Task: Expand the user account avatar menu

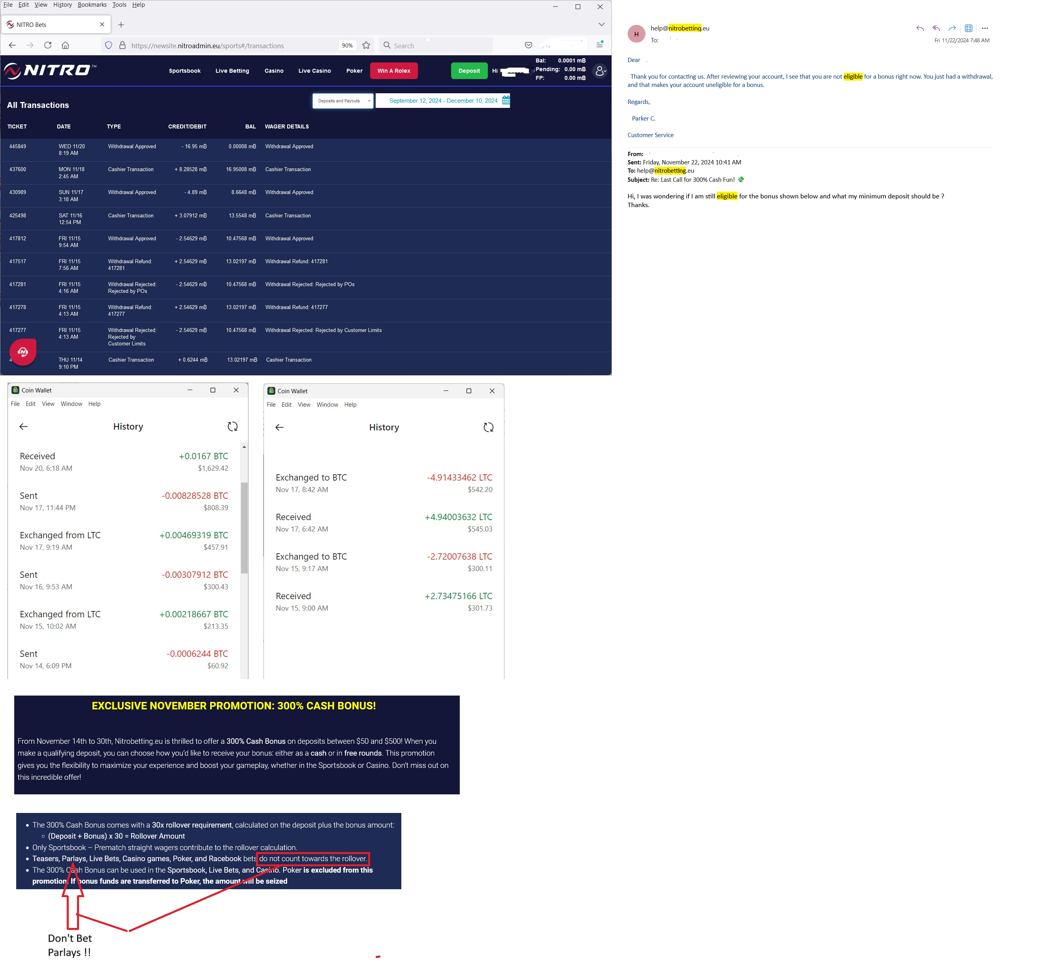Action: coord(600,71)
